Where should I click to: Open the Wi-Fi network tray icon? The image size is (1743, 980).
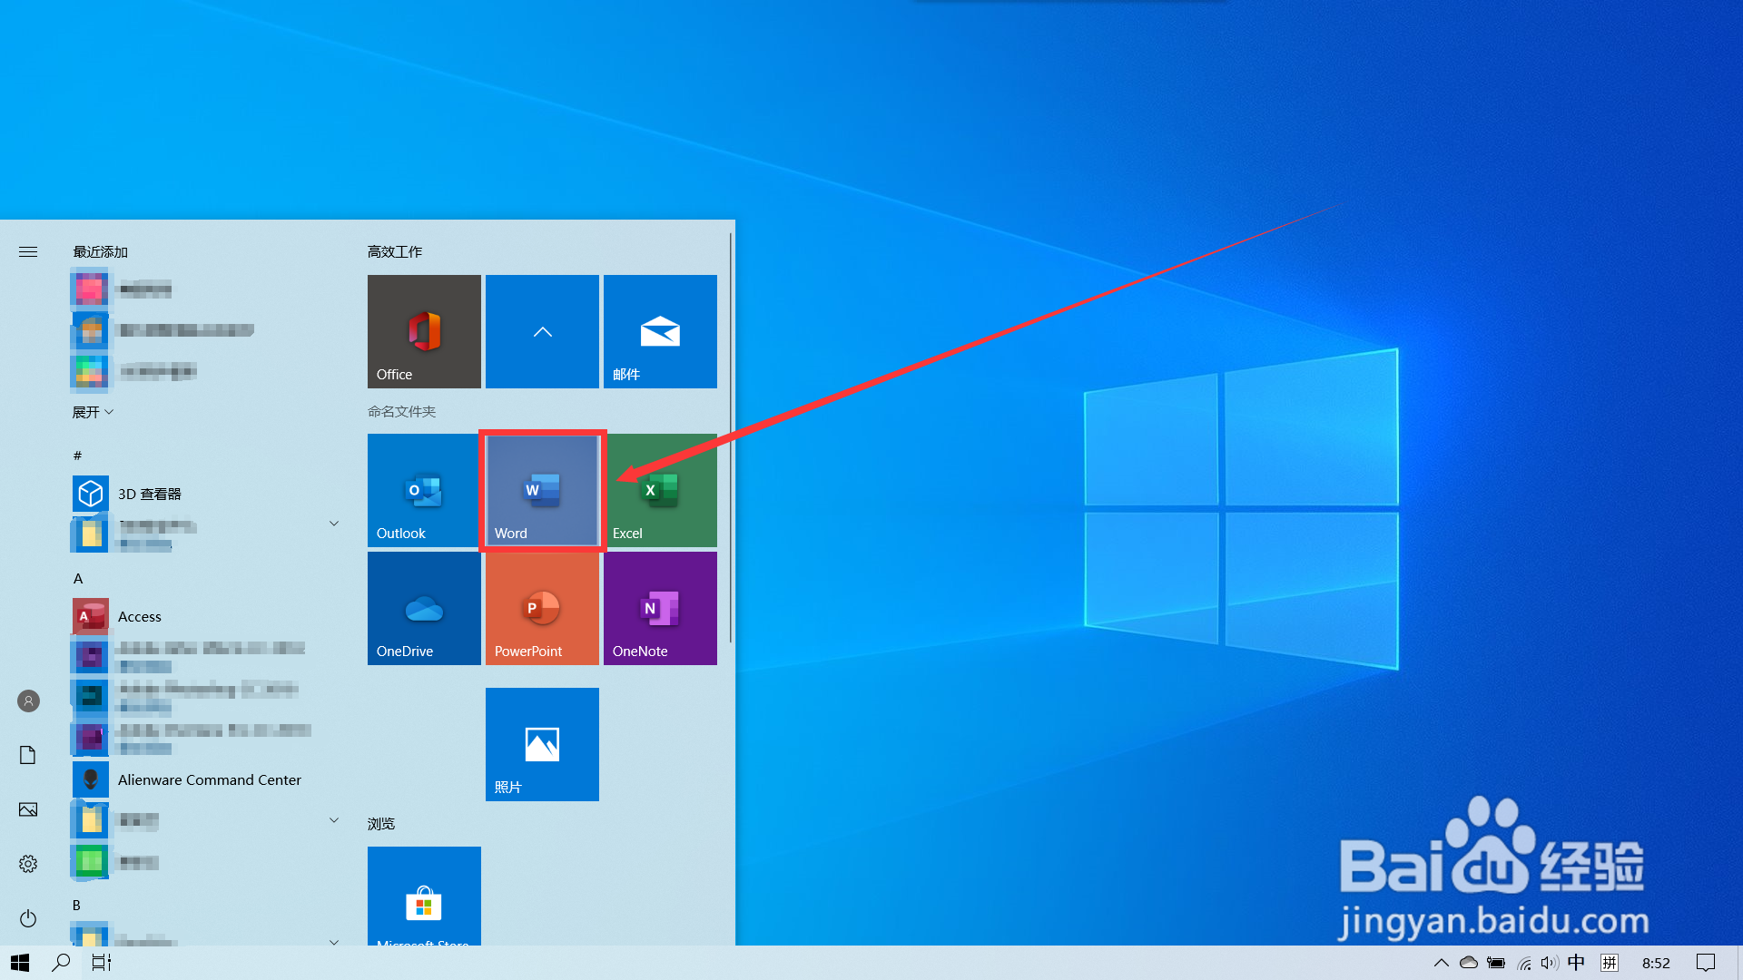[1523, 963]
